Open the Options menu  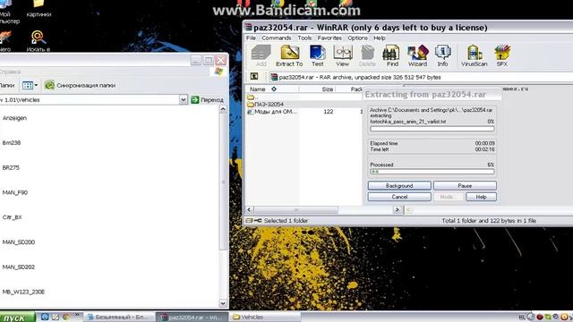(x=357, y=38)
